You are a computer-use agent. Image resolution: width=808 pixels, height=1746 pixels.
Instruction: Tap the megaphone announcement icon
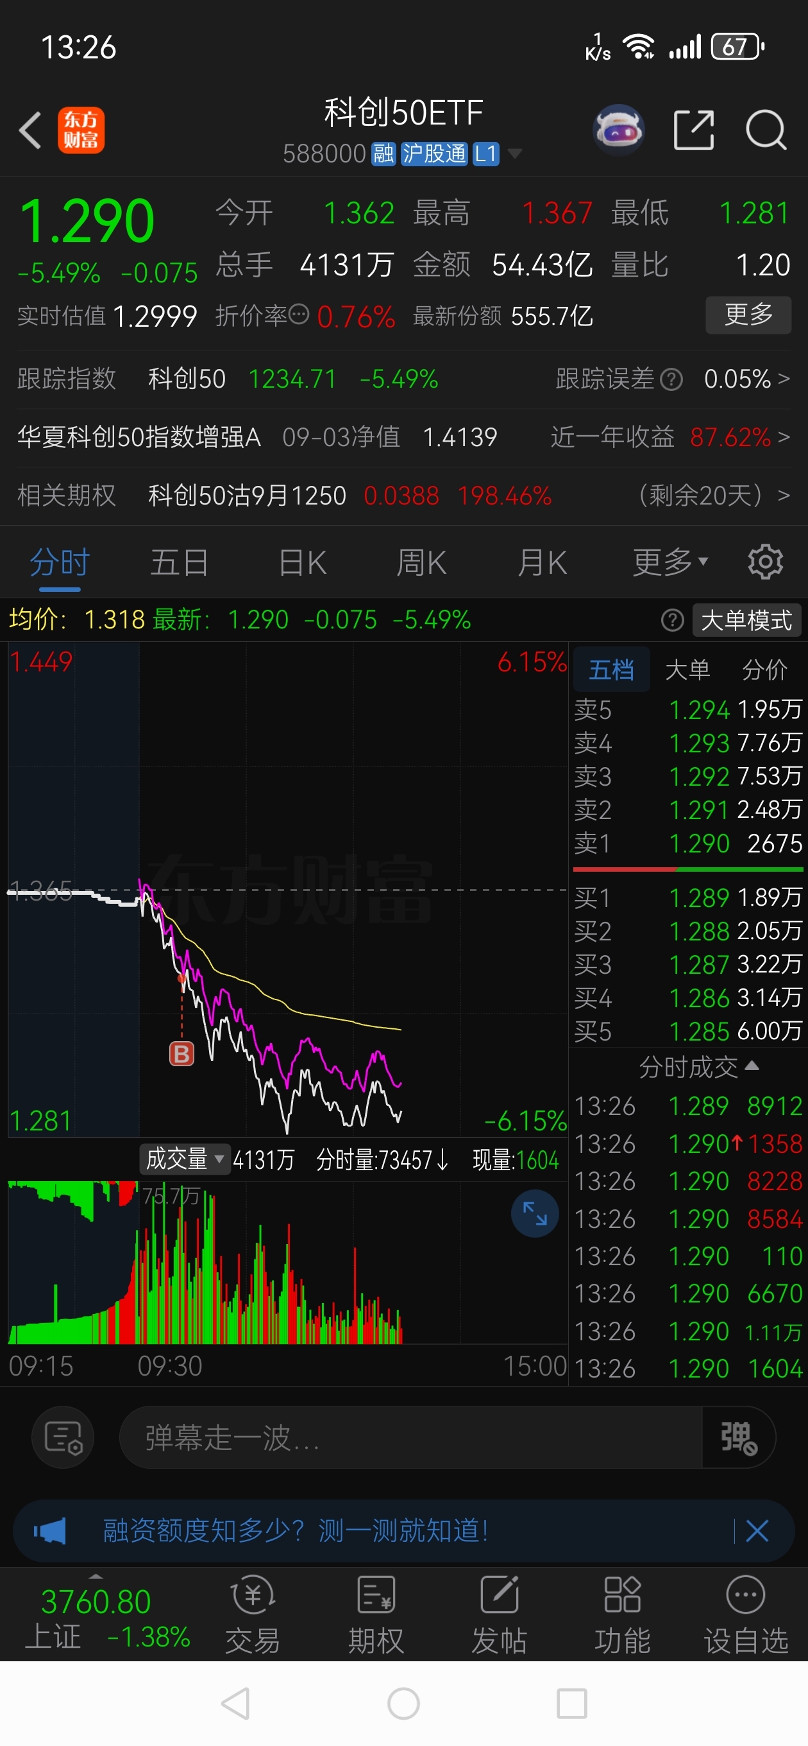pos(49,1530)
